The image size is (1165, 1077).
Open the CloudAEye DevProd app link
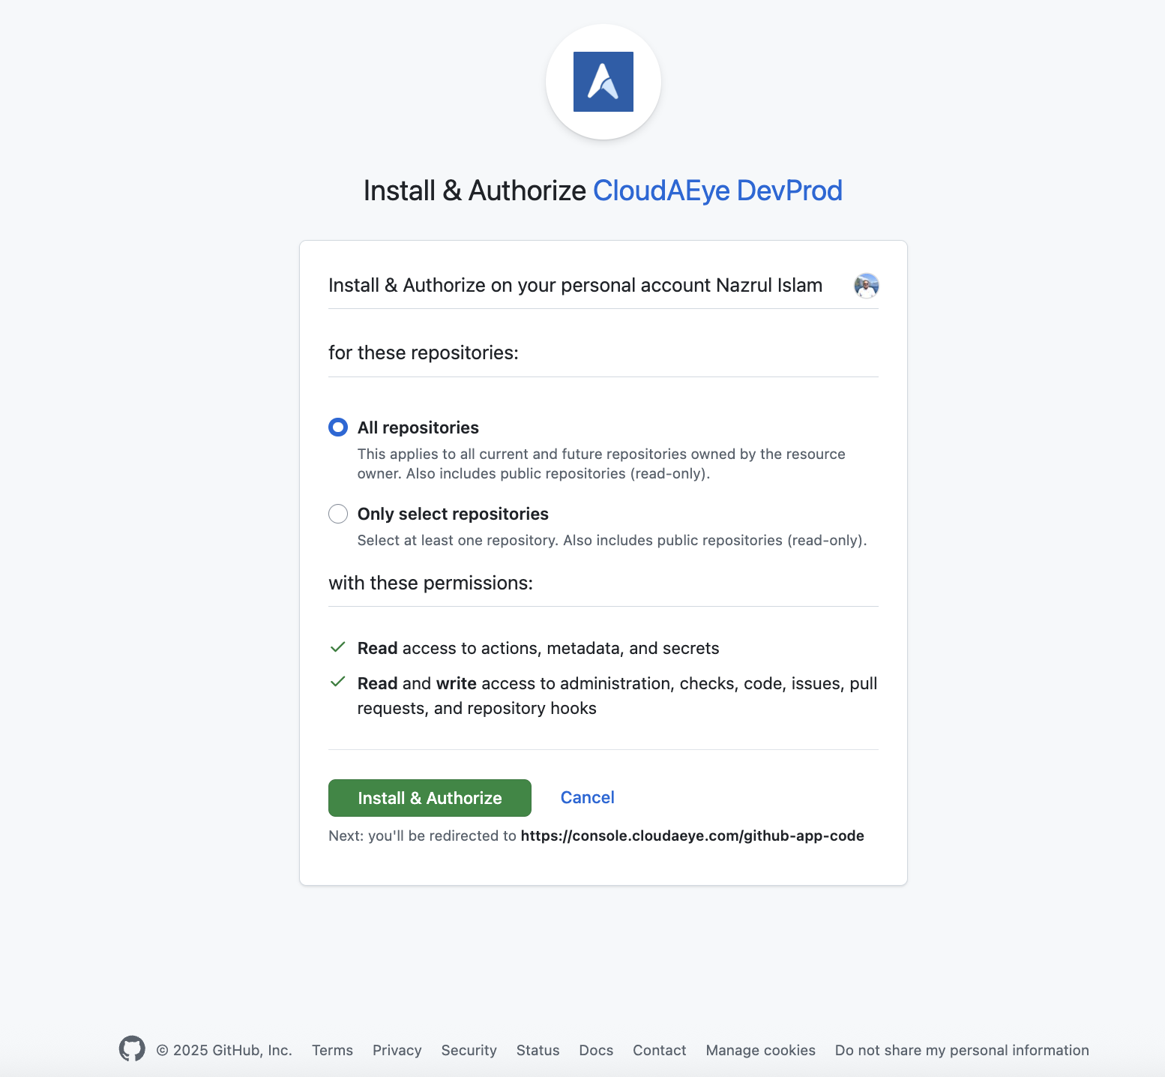pyautogui.click(x=717, y=190)
